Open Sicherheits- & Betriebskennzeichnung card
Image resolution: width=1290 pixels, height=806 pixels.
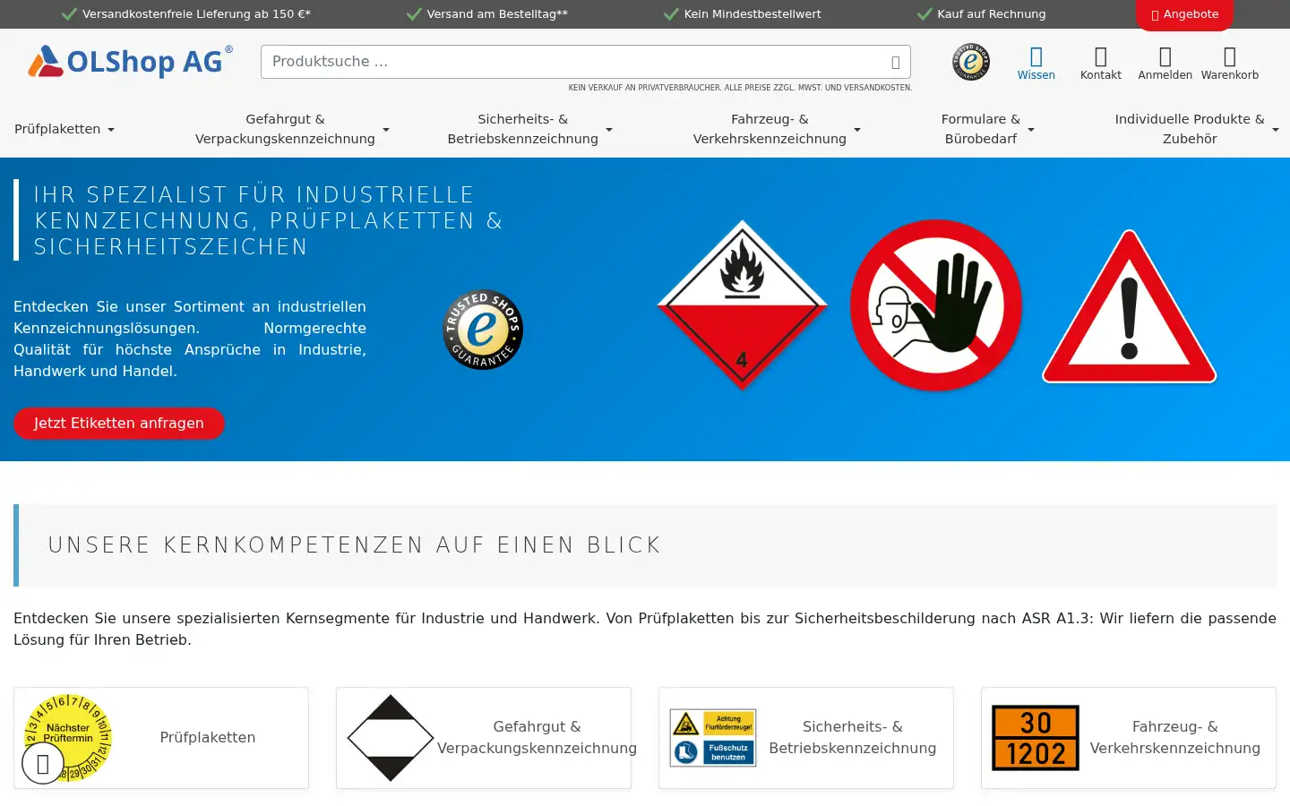tap(806, 738)
